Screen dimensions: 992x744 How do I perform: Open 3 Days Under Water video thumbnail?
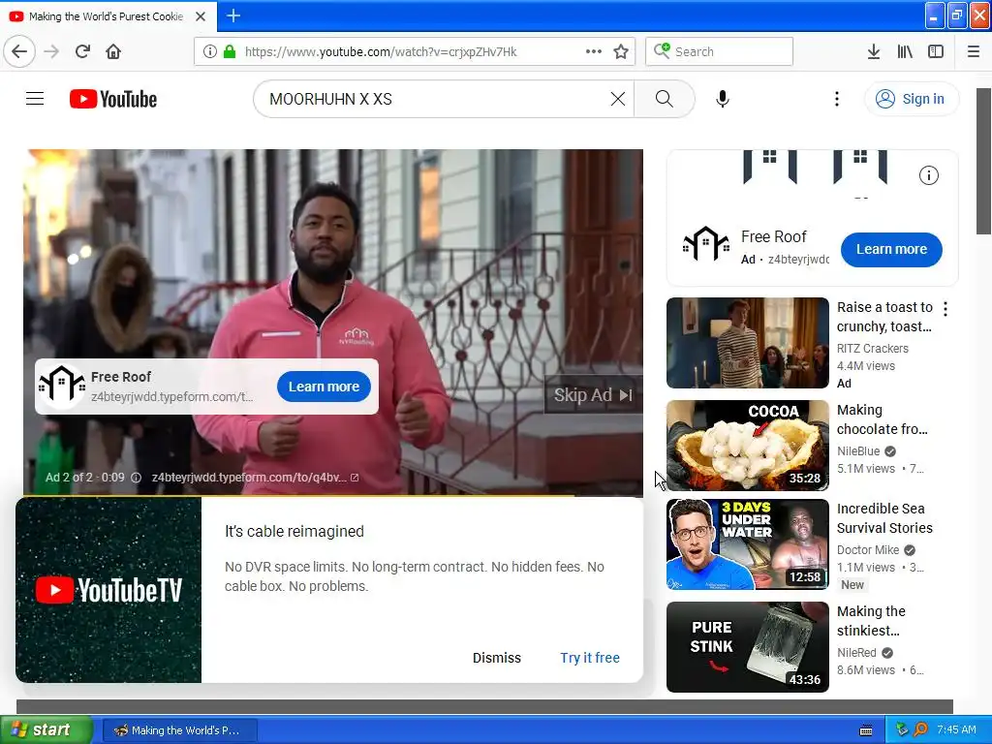click(747, 544)
